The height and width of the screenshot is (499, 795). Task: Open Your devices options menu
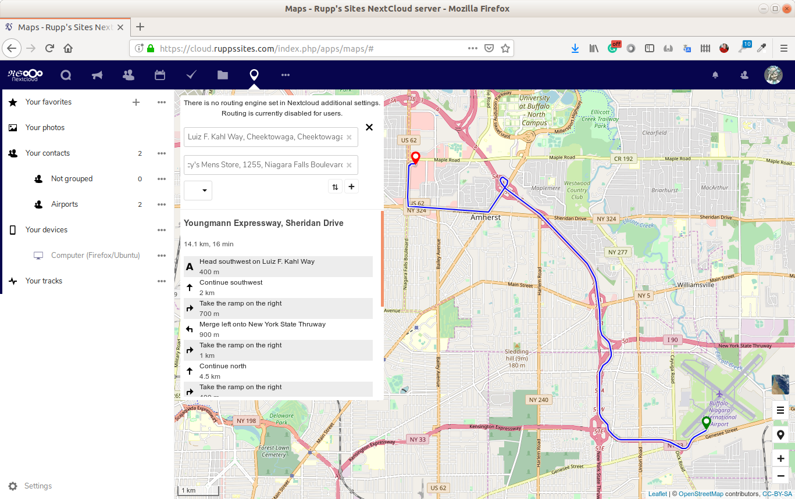tap(162, 230)
